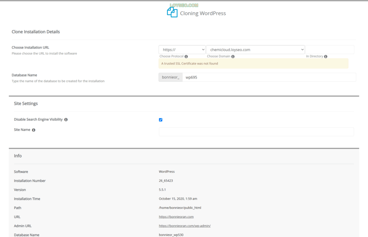Click info icon next to Choose Domain
This screenshot has height=237, width=368.
click(233, 57)
